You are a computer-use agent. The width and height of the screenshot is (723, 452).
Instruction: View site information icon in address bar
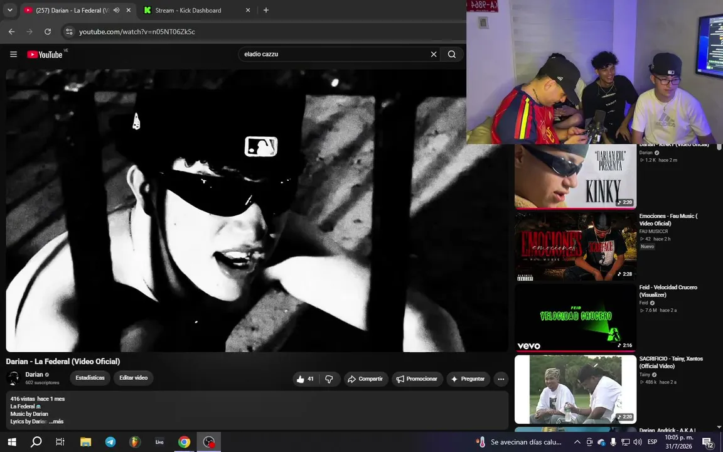point(69,32)
